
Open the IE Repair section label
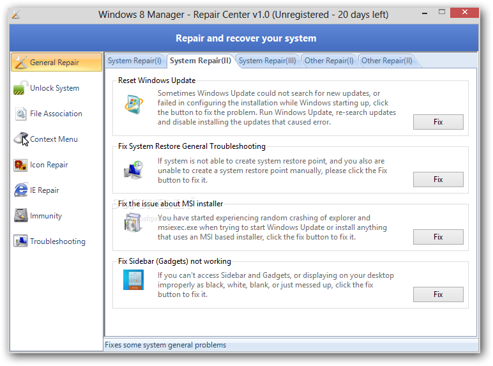coord(45,190)
